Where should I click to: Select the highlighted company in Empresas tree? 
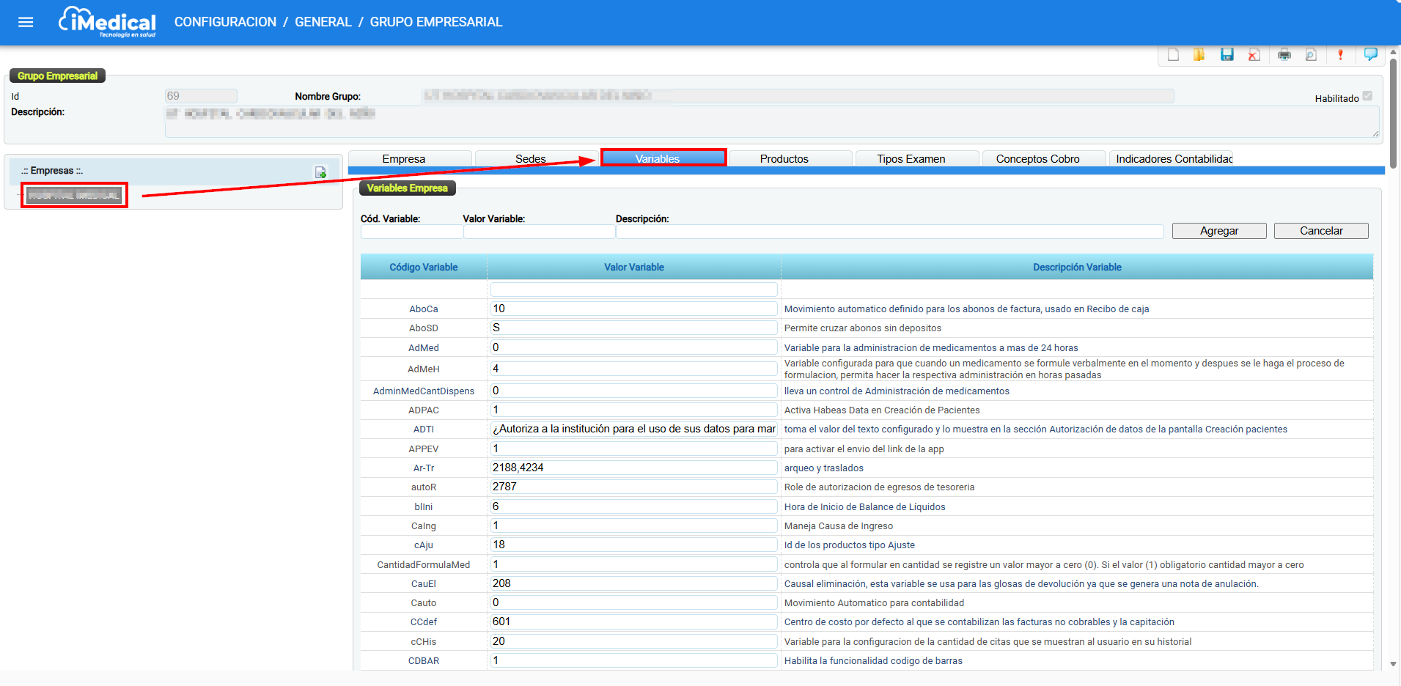tap(74, 195)
